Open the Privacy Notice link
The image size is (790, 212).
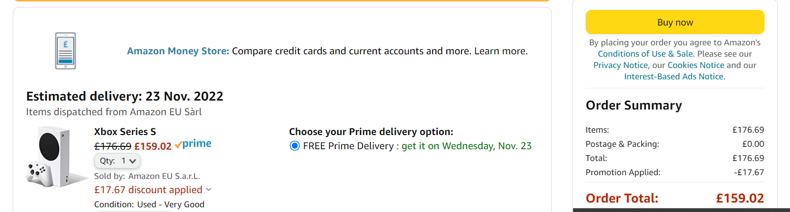pos(620,65)
